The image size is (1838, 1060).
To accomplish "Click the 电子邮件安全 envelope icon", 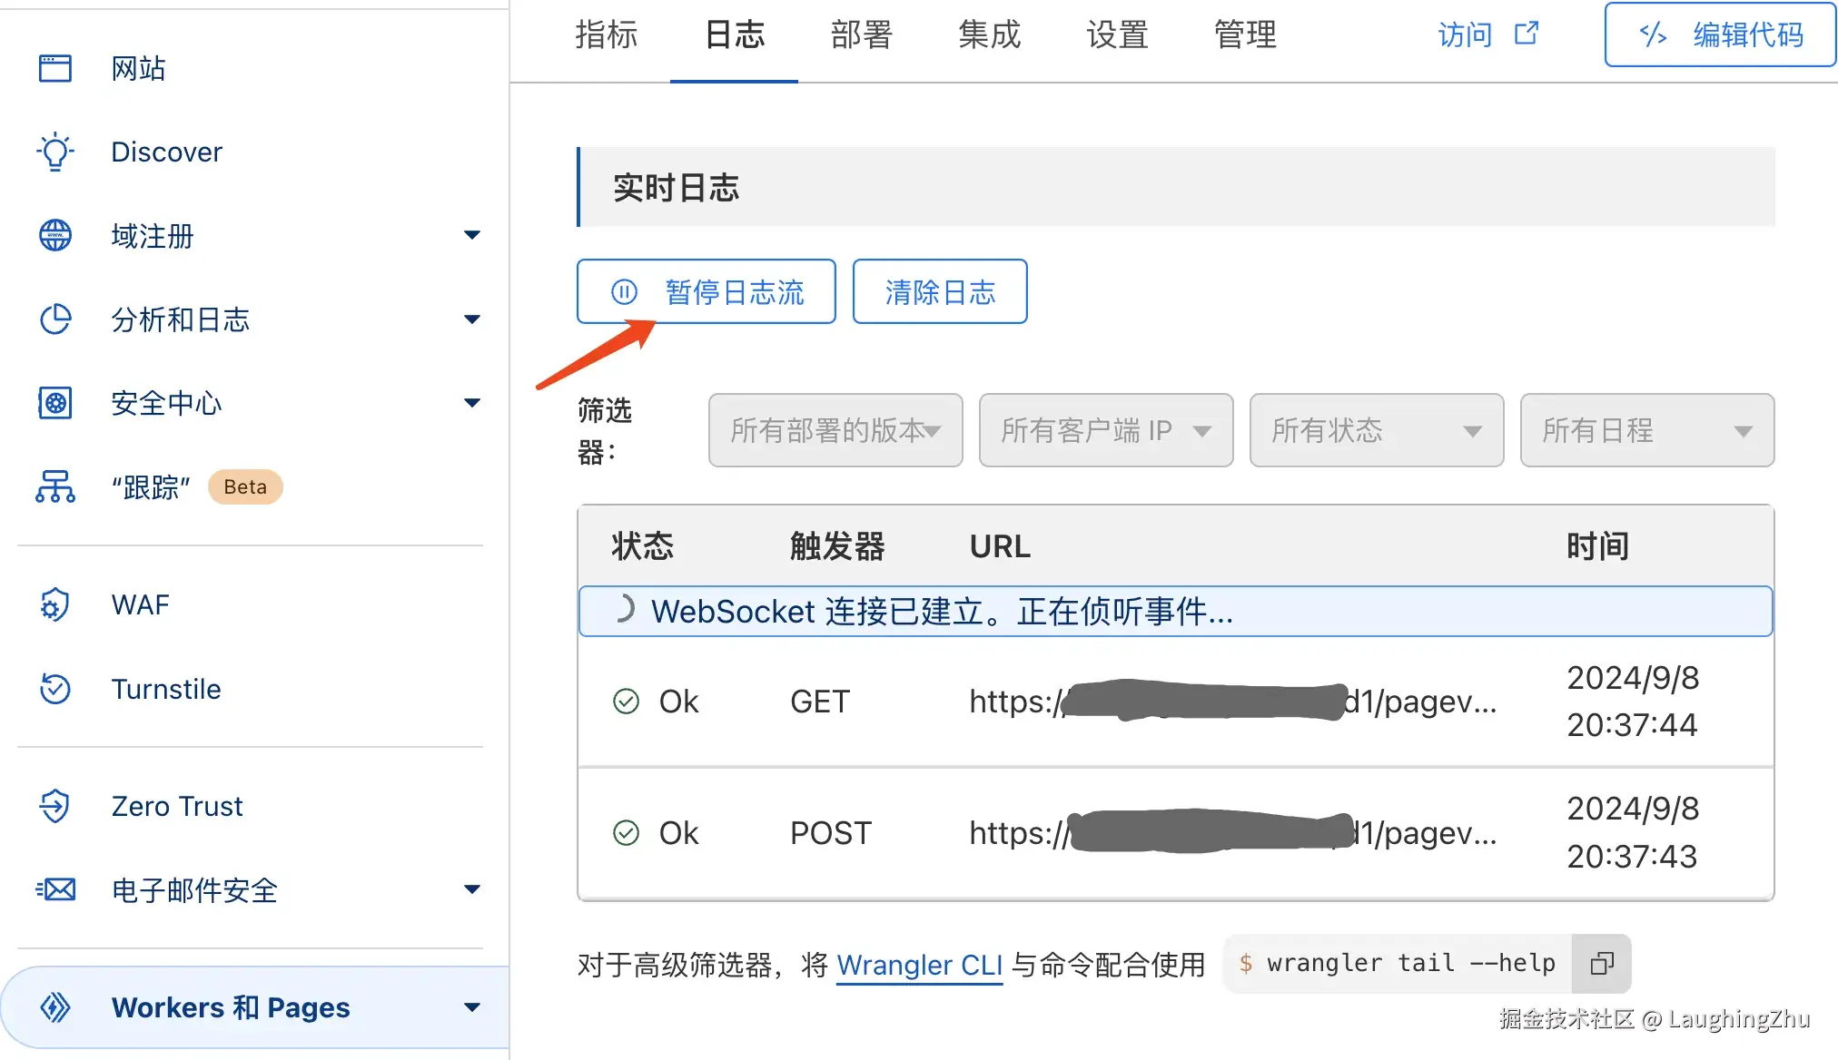I will 55,889.
